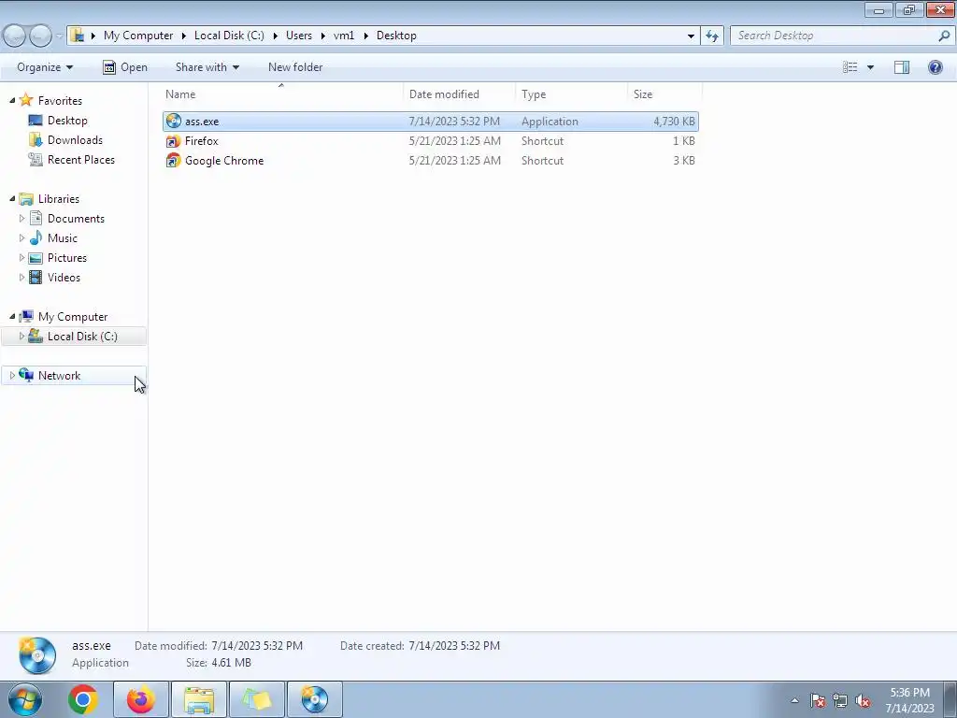This screenshot has height=718, width=957.
Task: Click the Downloads folder icon in sidebar
Action: pos(36,140)
